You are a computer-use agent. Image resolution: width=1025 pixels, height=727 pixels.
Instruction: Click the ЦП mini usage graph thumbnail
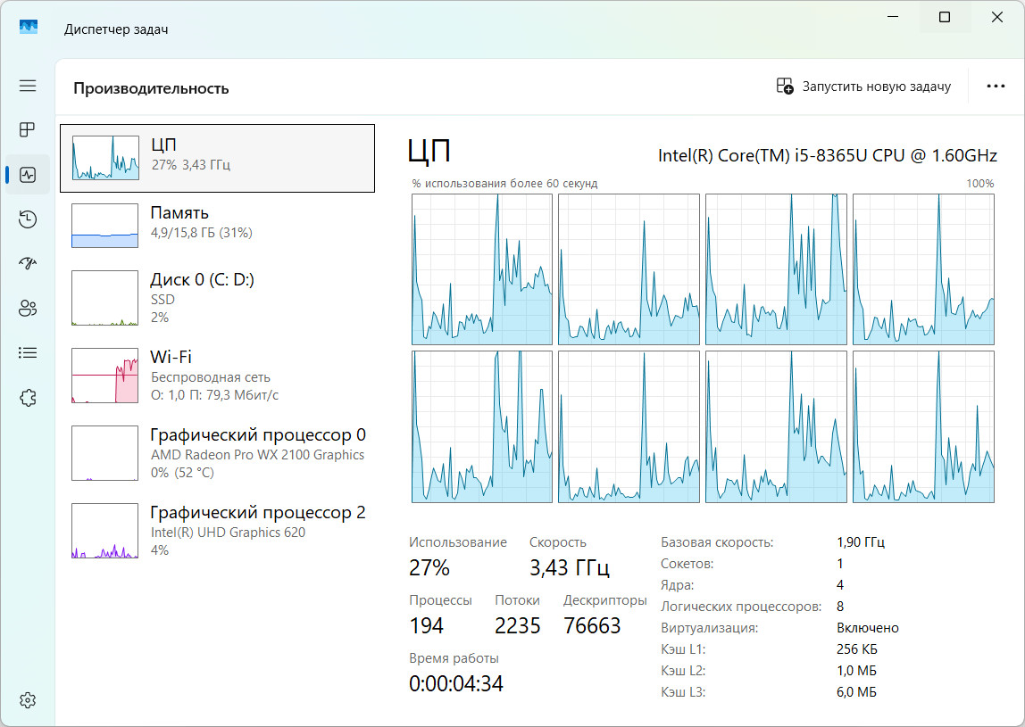105,157
